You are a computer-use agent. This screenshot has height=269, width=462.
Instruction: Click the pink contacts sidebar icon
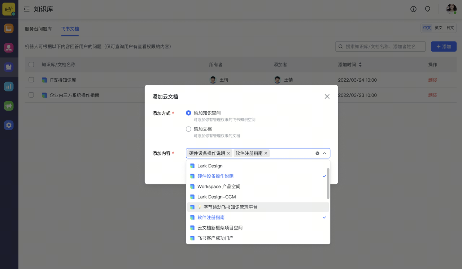point(9,48)
